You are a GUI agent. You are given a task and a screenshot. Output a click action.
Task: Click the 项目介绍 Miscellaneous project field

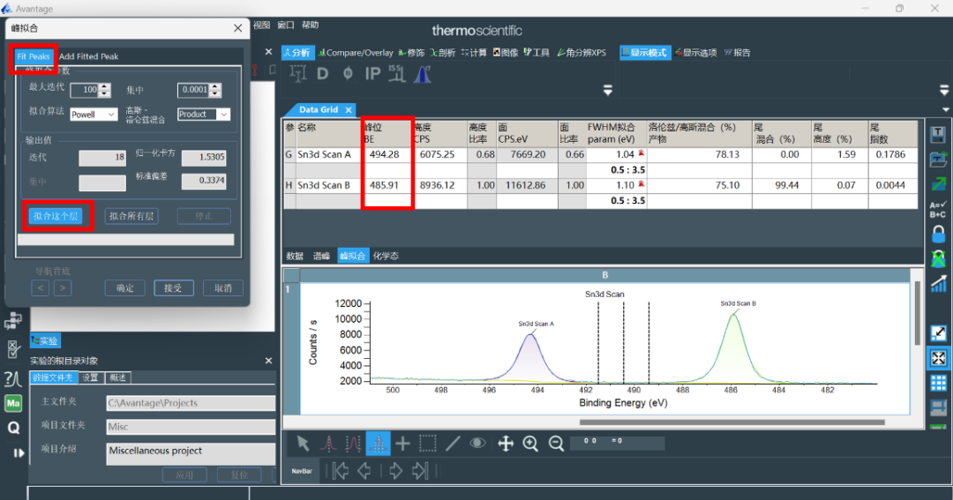point(191,453)
